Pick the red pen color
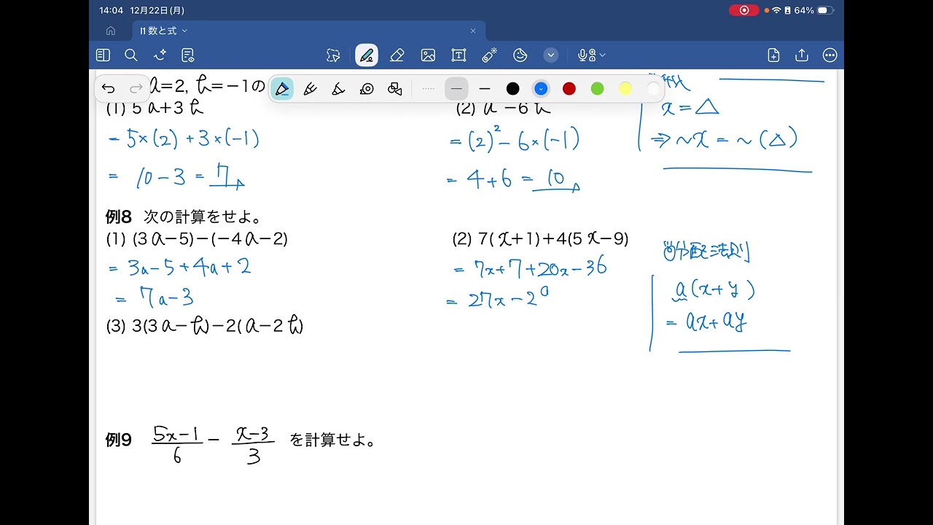 pyautogui.click(x=569, y=89)
